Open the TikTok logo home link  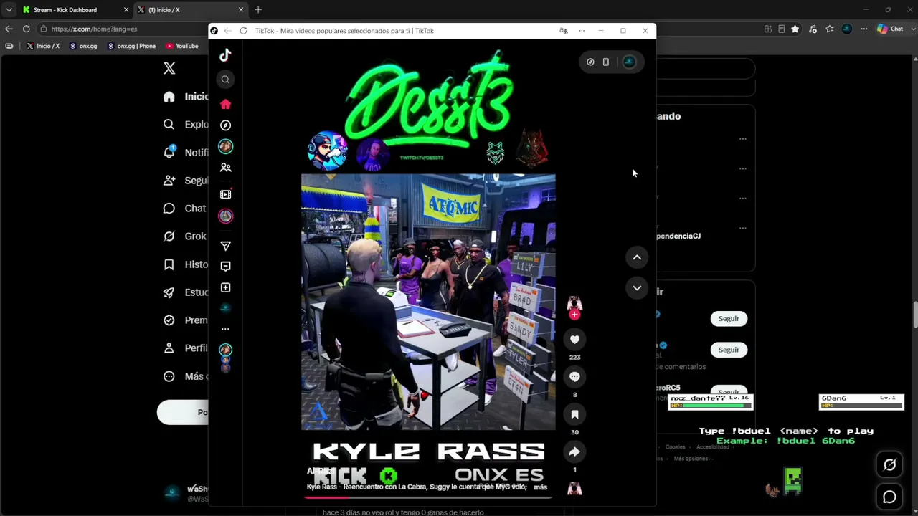[225, 55]
